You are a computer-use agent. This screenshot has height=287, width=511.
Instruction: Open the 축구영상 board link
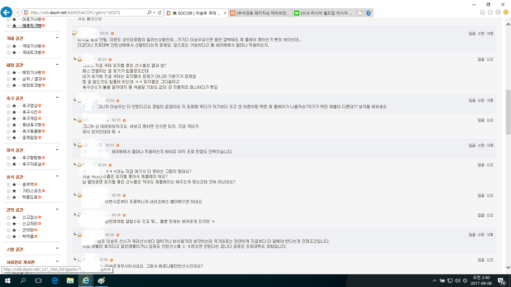pyautogui.click(x=30, y=106)
